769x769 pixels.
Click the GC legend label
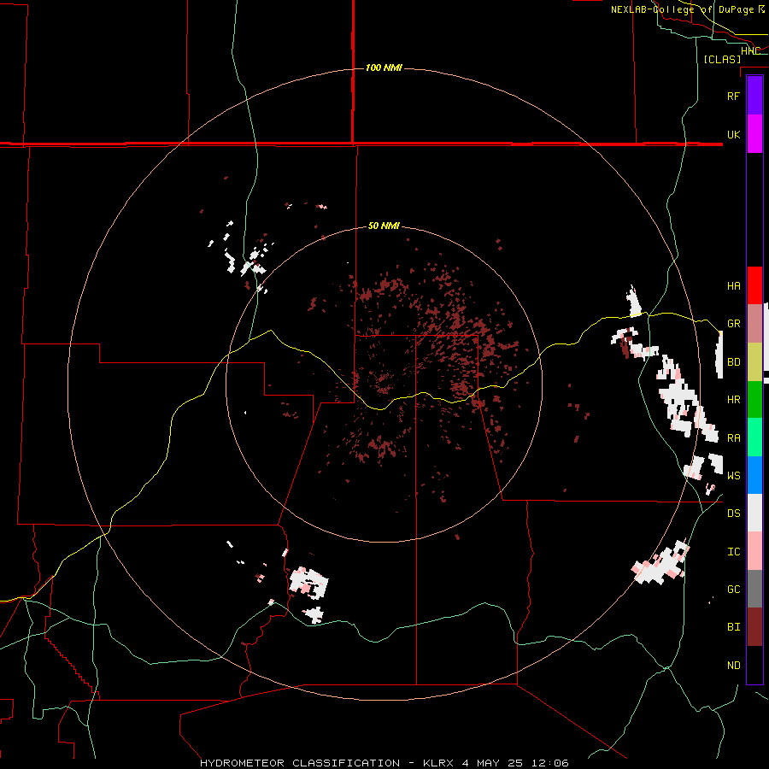pos(733,589)
